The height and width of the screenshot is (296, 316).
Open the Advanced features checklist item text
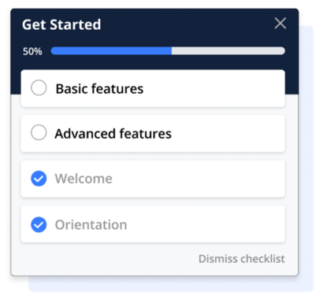point(113,134)
